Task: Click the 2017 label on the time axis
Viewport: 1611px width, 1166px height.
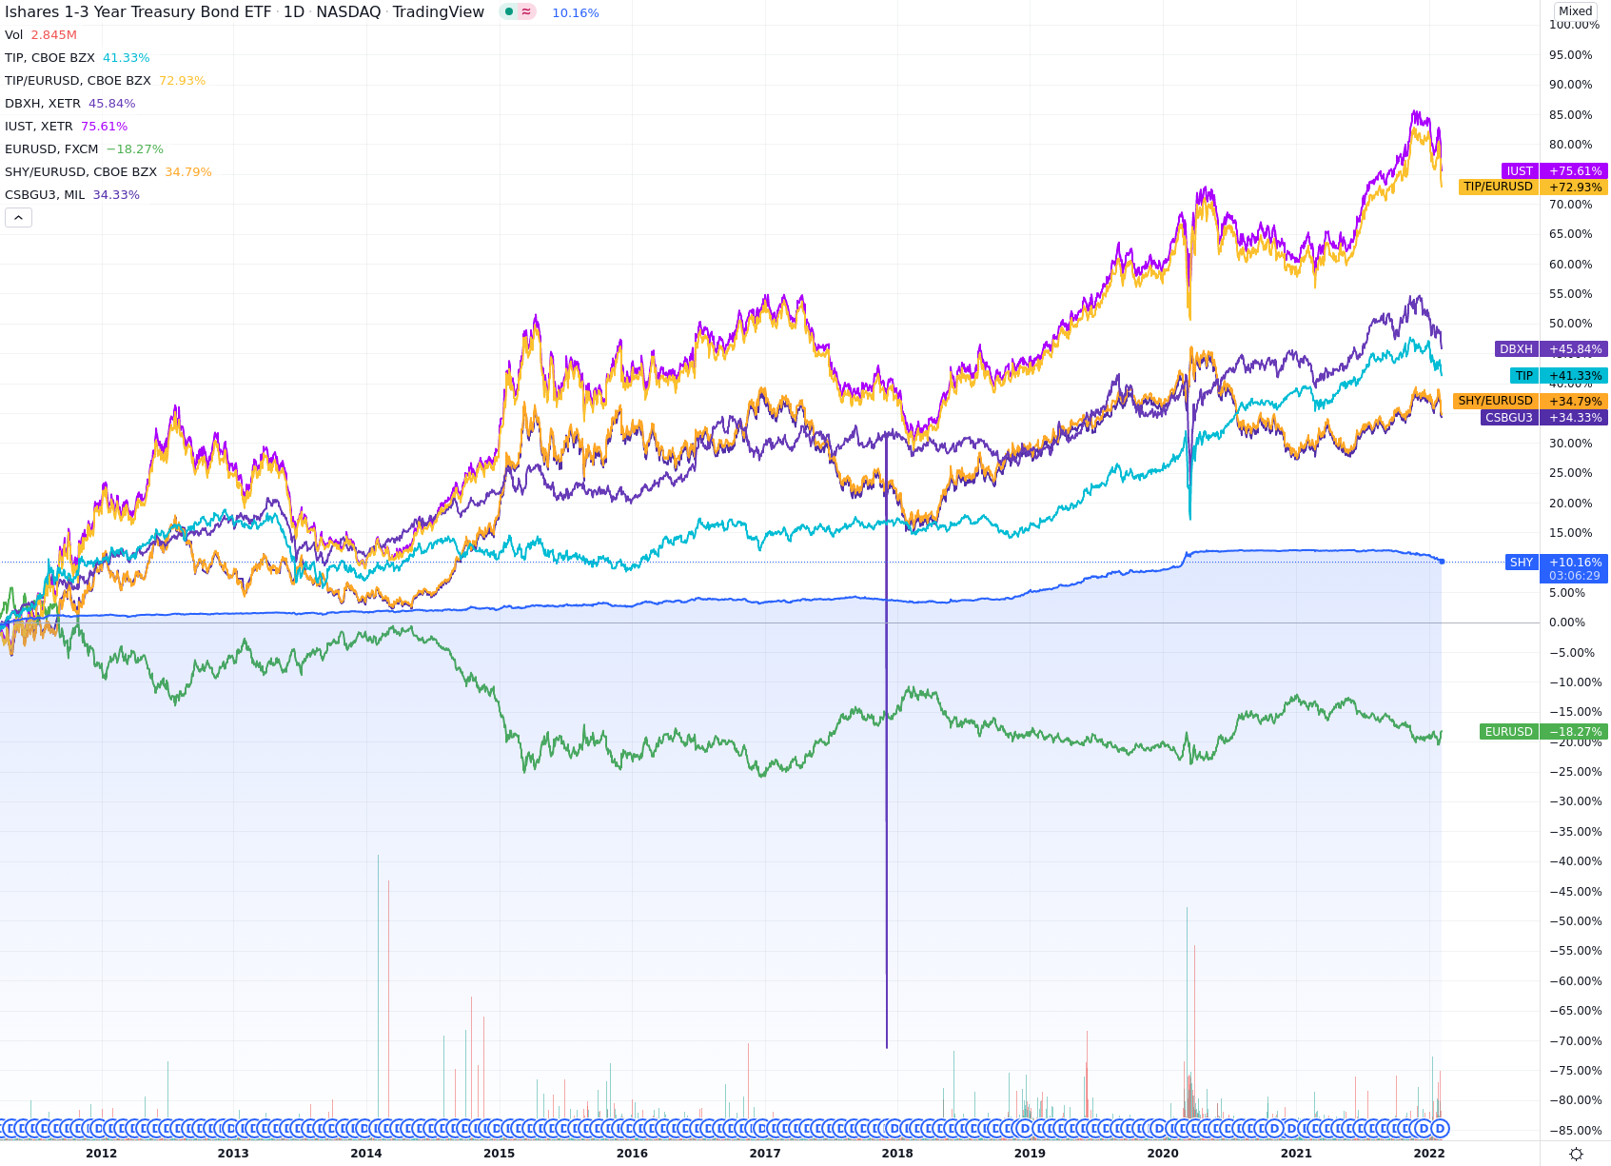Action: (765, 1153)
